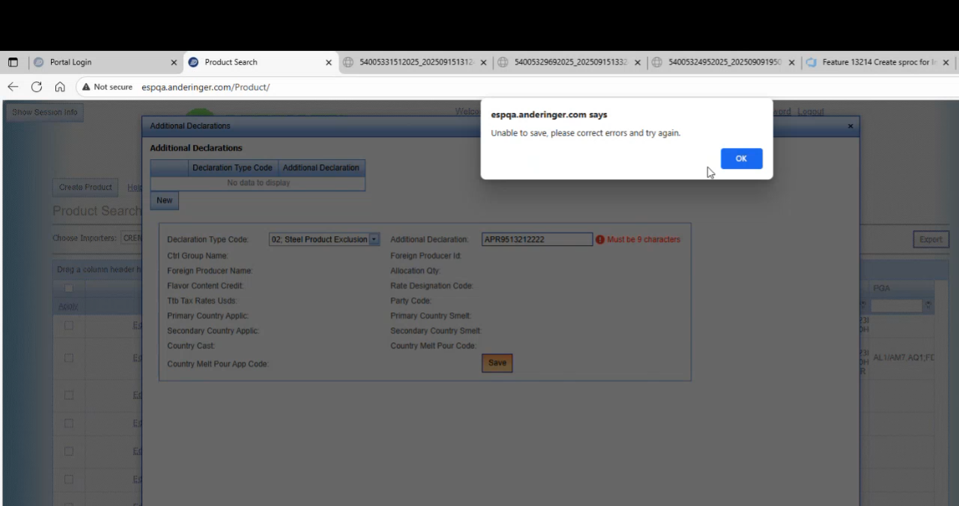Expand the Declaration Type Code dropdown
This screenshot has height=506, width=959.
coord(374,240)
